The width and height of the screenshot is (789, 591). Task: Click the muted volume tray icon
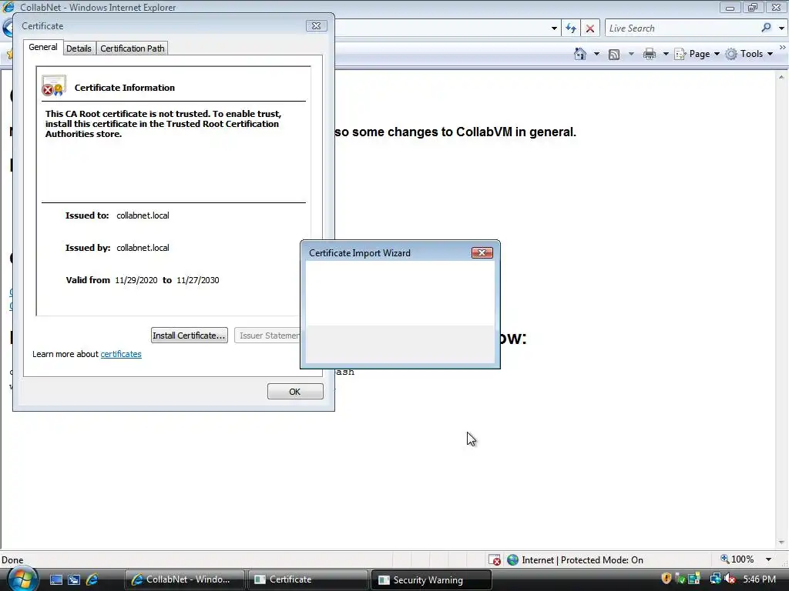(730, 579)
